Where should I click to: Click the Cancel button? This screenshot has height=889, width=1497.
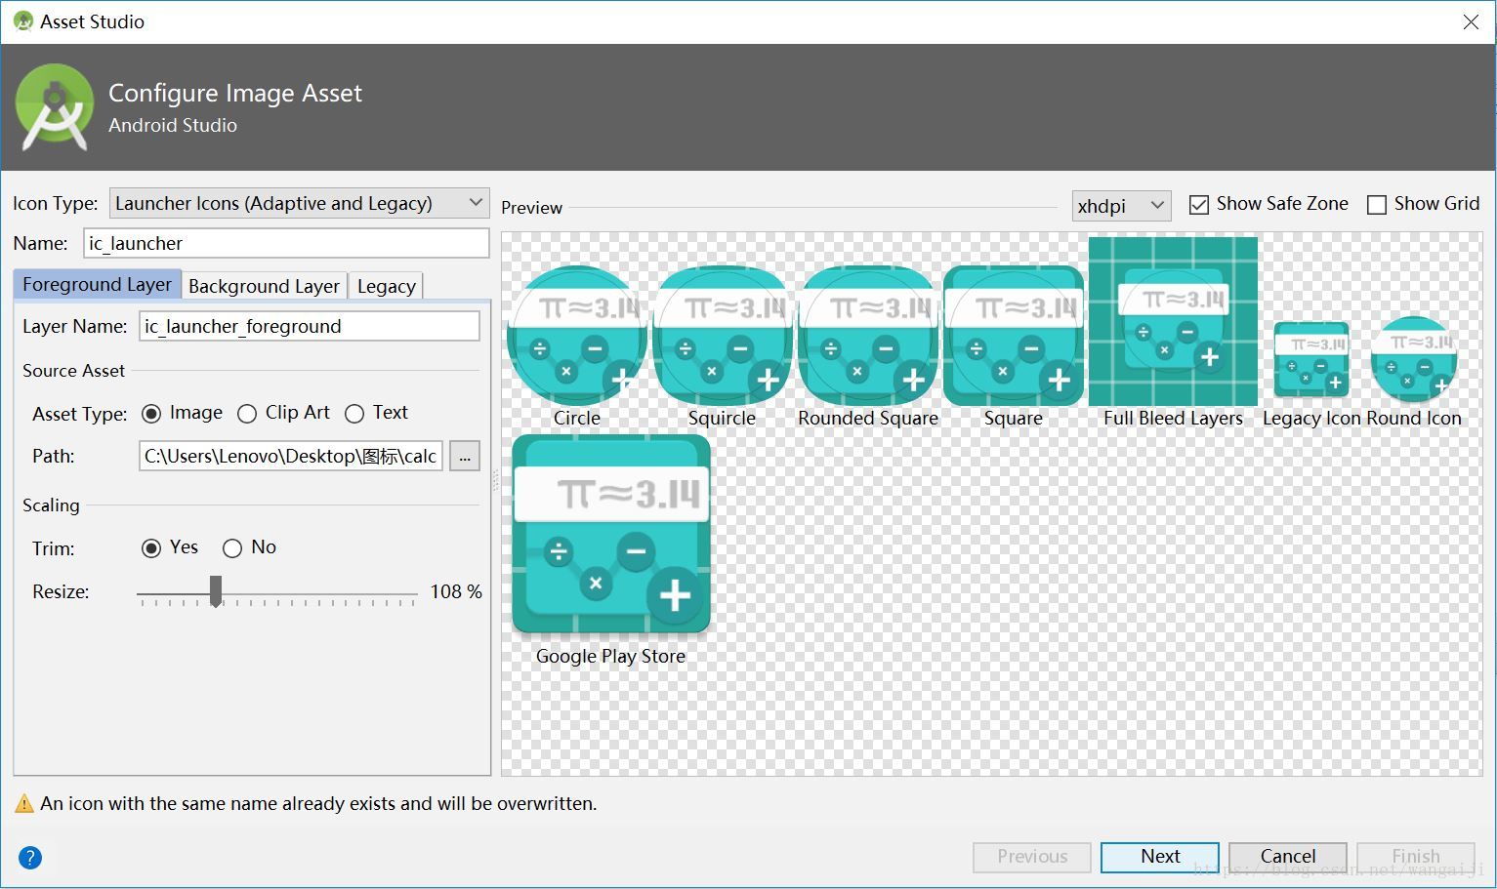[x=1288, y=857]
